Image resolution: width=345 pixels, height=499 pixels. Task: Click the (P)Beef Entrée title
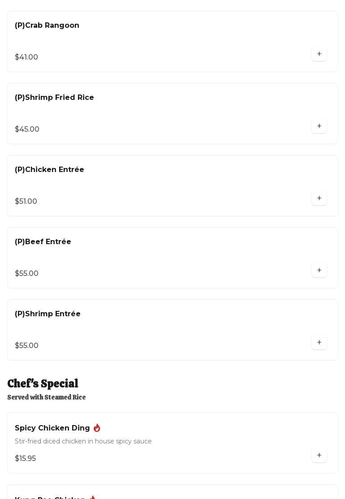[x=43, y=242]
